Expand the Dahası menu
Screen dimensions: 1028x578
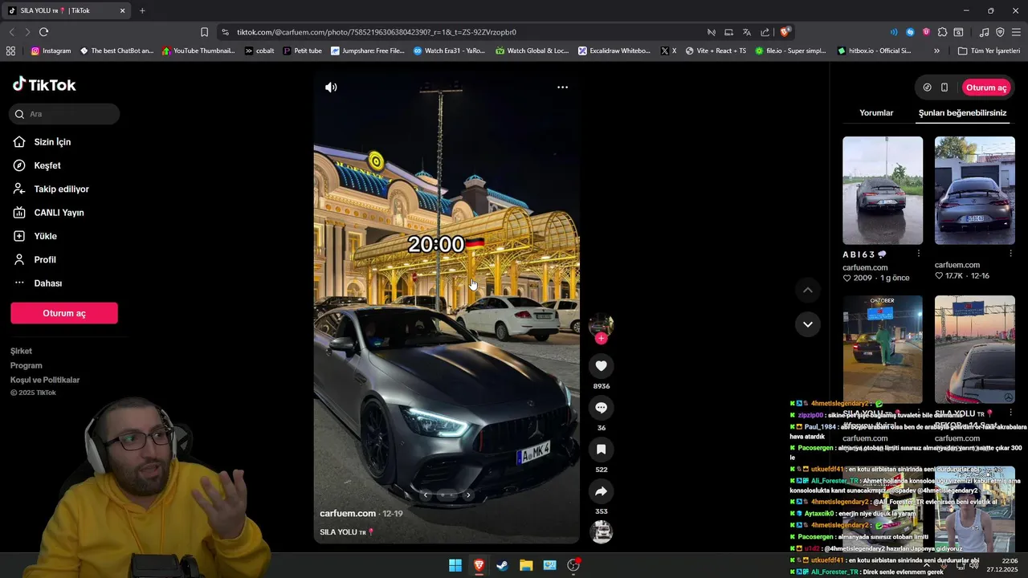click(x=47, y=283)
